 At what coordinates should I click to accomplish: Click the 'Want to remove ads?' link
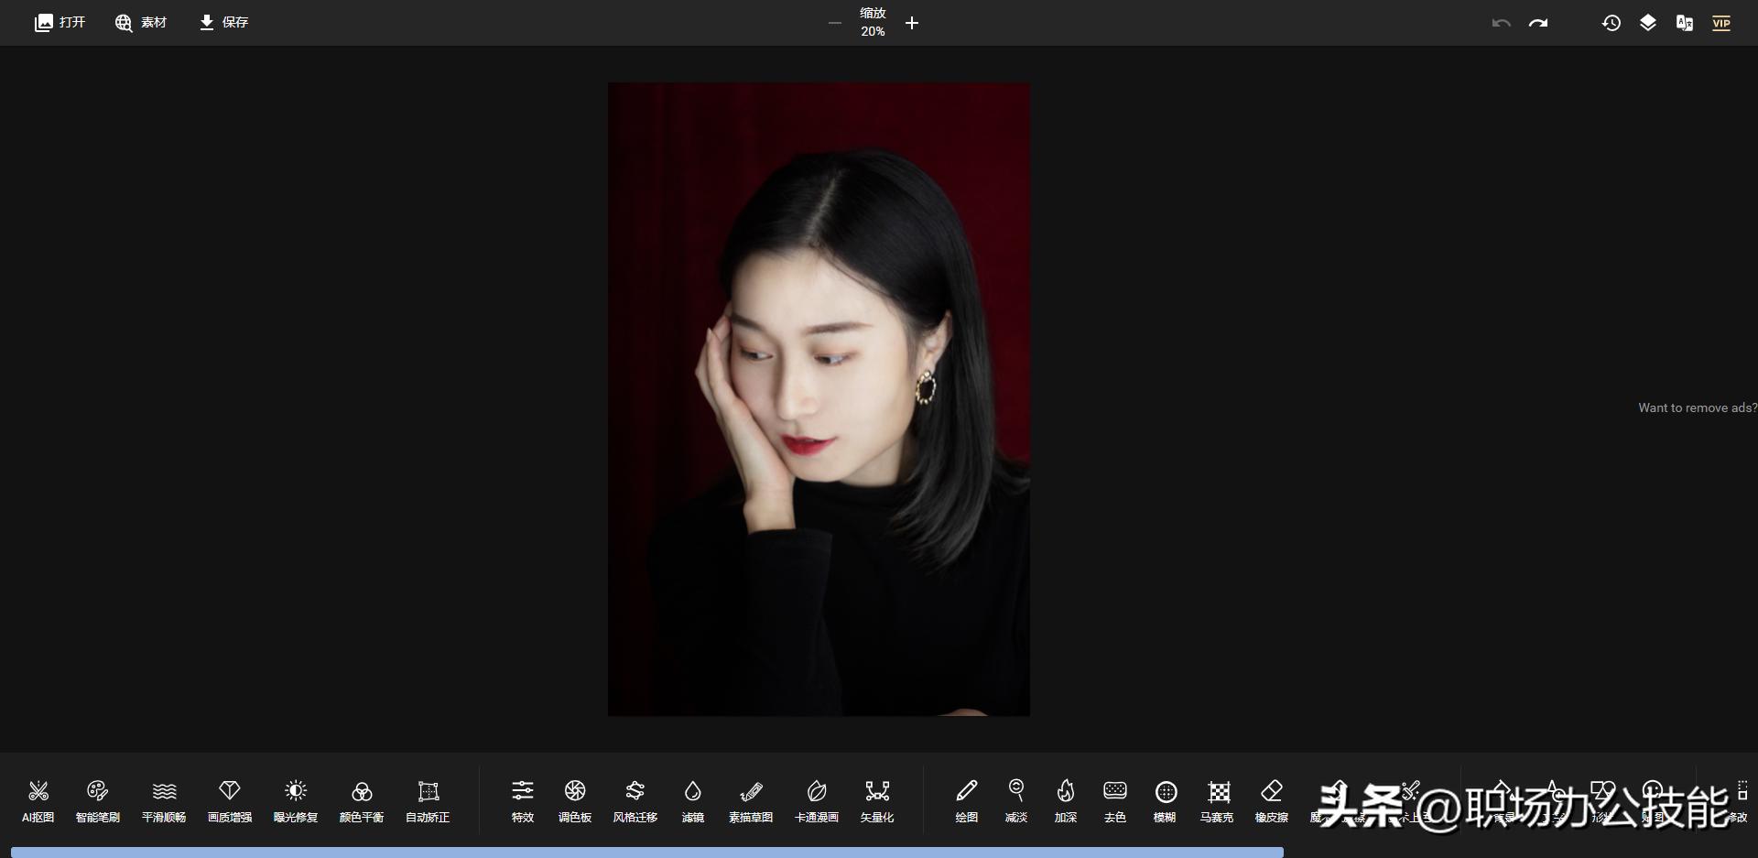coord(1697,407)
